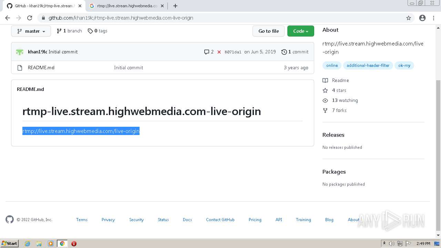Check failed status red X icon
The height and width of the screenshot is (248, 441).
219,52
